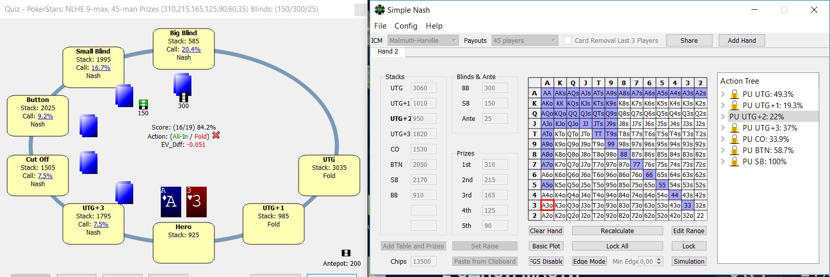This screenshot has width=830, height=277.
Task: Toggle Card Removal Last 3 Players checkbox
Action: pyautogui.click(x=568, y=40)
